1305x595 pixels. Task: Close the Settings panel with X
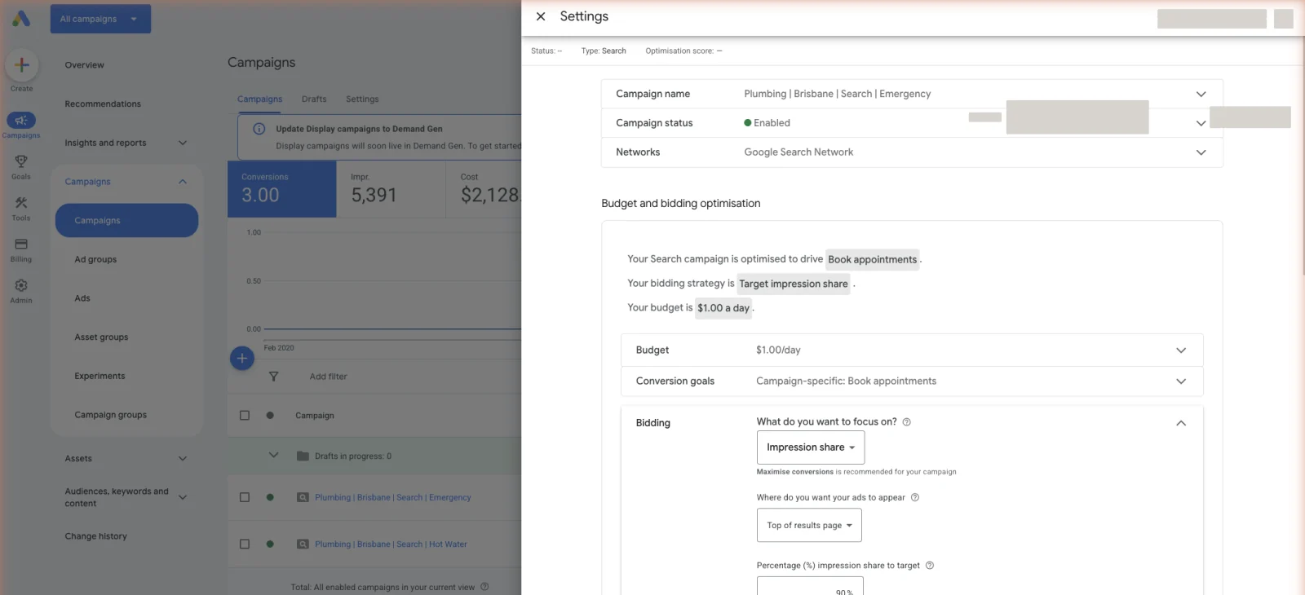[x=541, y=16]
